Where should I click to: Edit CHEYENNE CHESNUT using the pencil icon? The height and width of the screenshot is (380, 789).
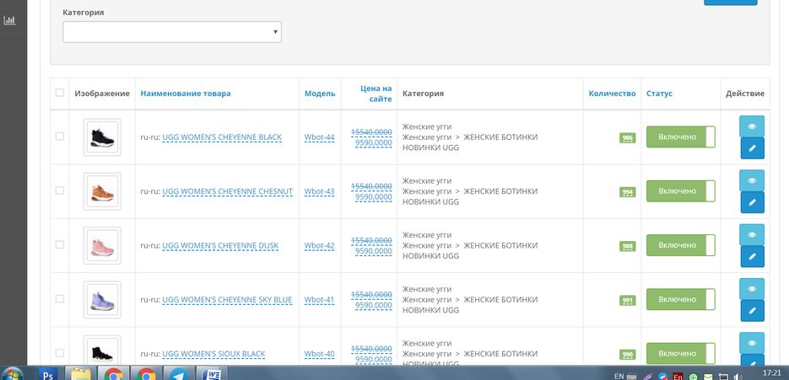(752, 202)
